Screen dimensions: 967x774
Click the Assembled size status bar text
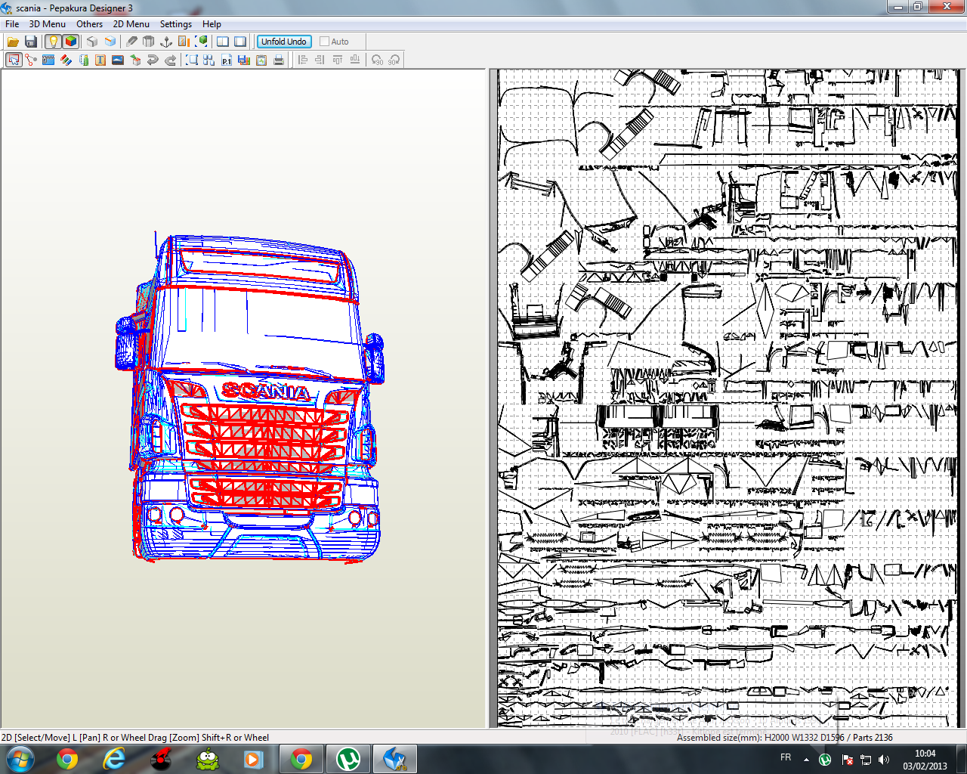click(x=784, y=737)
